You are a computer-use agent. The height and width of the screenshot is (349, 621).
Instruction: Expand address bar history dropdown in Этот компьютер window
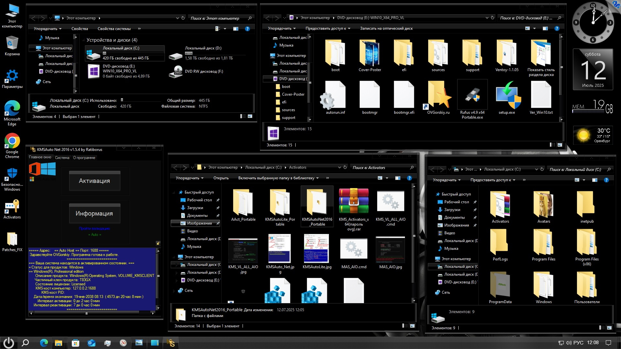click(x=177, y=18)
